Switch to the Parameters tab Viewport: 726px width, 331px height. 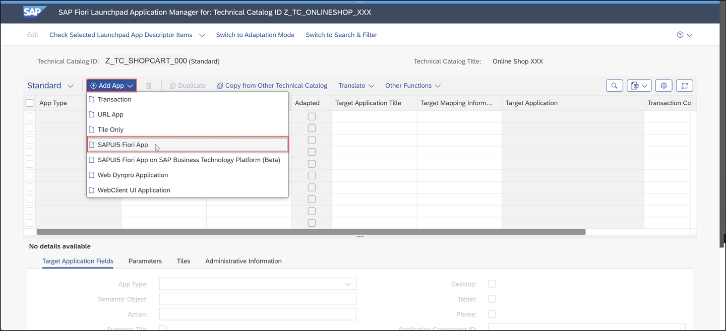tap(145, 261)
